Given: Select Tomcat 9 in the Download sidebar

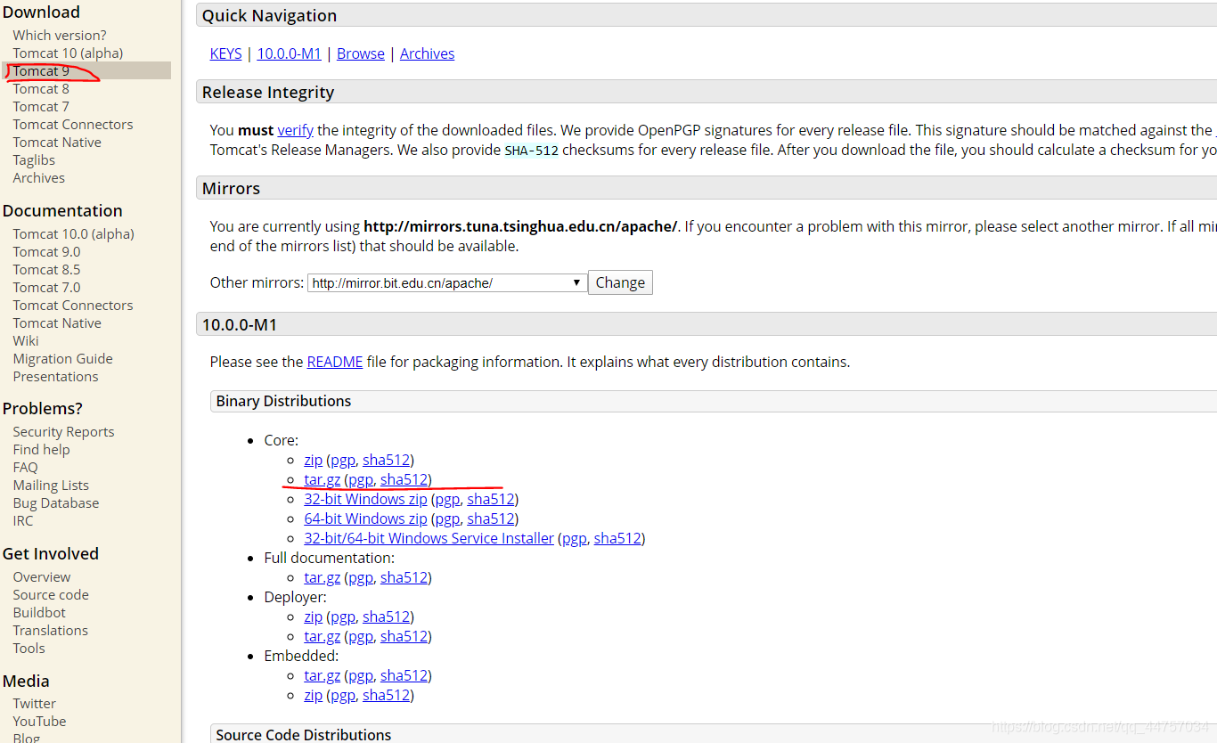Looking at the screenshot, I should click(41, 71).
